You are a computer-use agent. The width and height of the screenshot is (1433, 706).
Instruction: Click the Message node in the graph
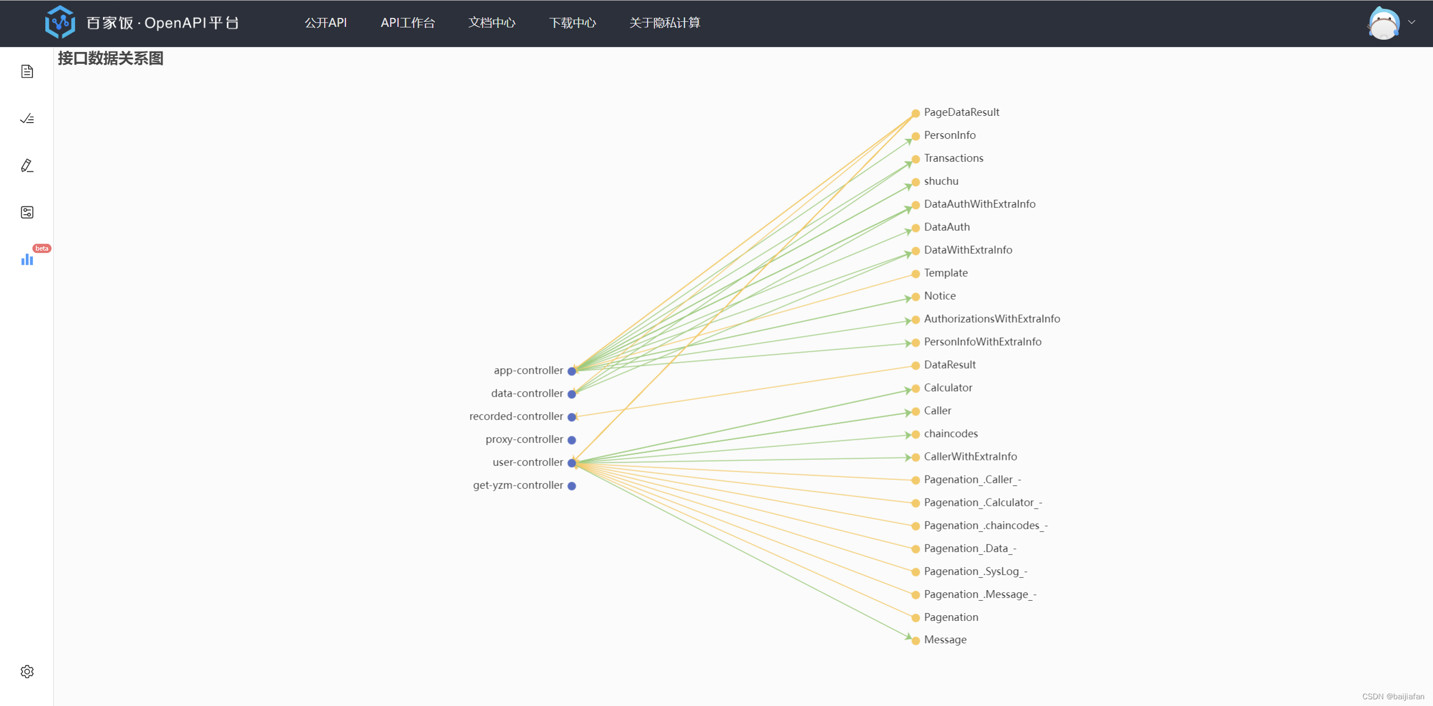(x=916, y=641)
